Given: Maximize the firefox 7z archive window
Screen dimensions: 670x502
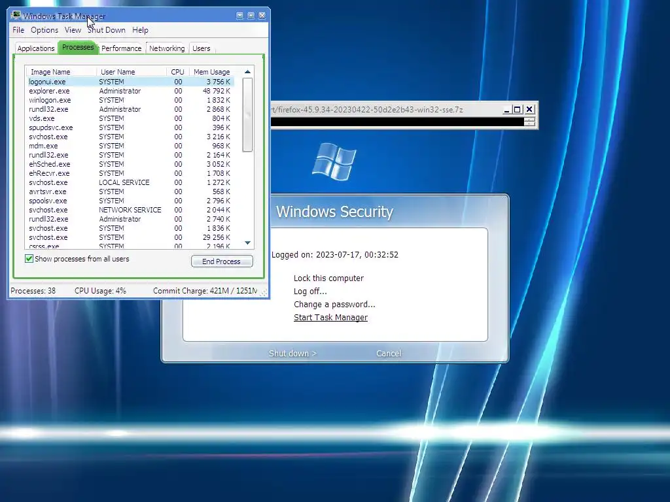Looking at the screenshot, I should pyautogui.click(x=518, y=110).
